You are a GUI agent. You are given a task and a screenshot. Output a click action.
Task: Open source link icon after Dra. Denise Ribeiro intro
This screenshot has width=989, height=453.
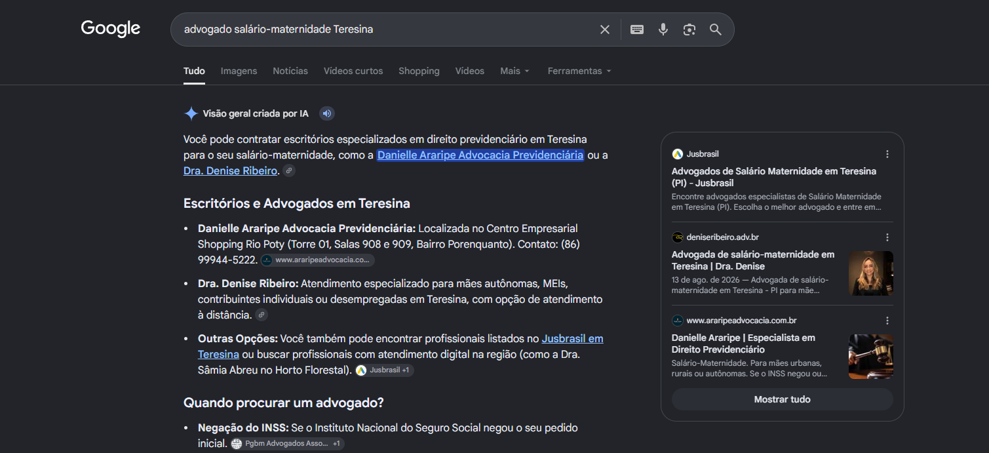(289, 171)
